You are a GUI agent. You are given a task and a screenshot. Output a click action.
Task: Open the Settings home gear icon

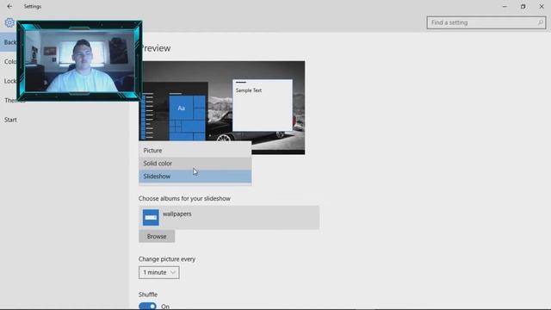coord(9,23)
